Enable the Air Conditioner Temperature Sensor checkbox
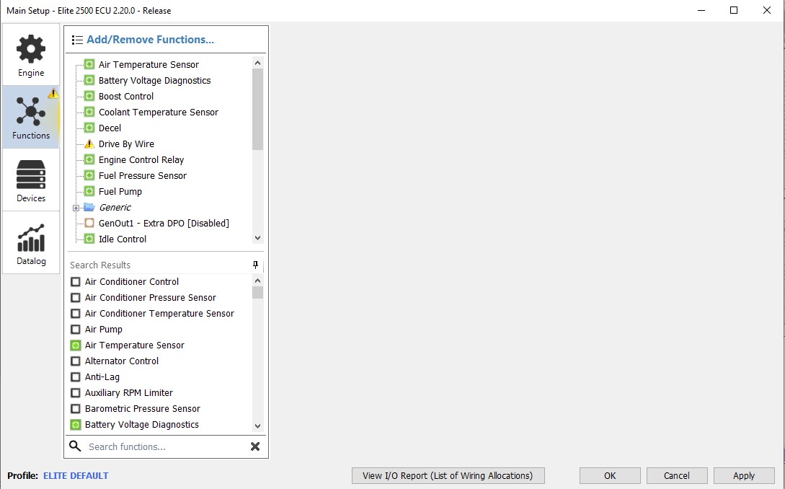This screenshot has width=785, height=489. (76, 313)
